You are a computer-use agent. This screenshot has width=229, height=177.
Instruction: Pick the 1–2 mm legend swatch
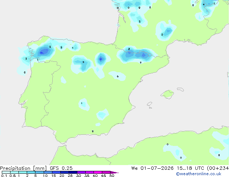click(x=23, y=172)
